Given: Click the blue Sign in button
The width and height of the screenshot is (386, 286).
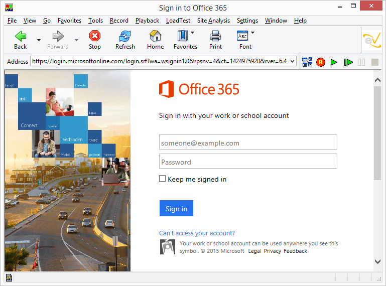Looking at the screenshot, I should (x=176, y=208).
